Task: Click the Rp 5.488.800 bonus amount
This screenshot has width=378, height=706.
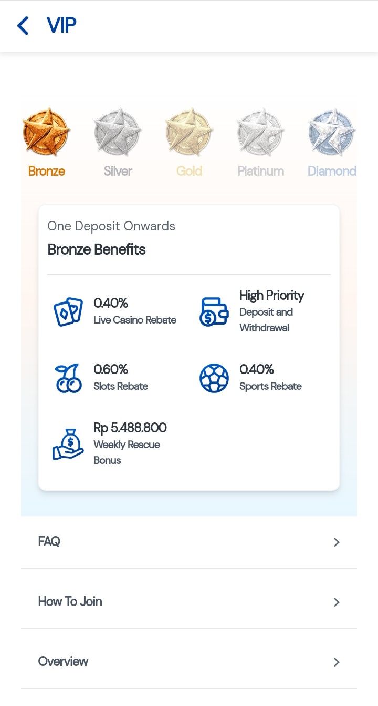Action: coord(130,428)
